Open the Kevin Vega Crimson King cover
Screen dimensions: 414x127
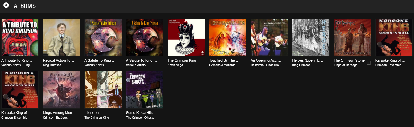click(x=186, y=38)
